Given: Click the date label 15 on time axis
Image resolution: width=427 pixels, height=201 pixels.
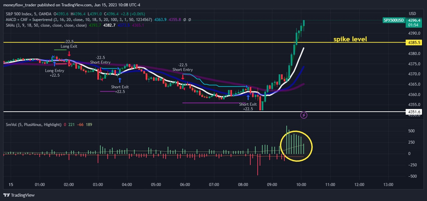Looking at the screenshot, I should pyautogui.click(x=11, y=185).
